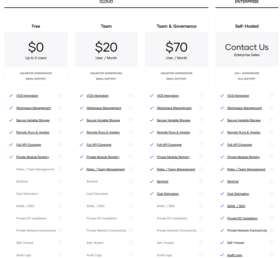Viewport: 280px width, 258px height.
Task: Click help icon beside Team plan Full API Coverage
Action: point(131,144)
